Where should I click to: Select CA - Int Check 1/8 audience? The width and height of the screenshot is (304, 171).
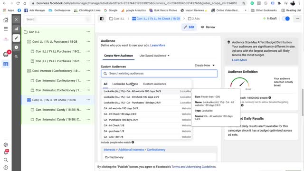[x=146, y=125]
